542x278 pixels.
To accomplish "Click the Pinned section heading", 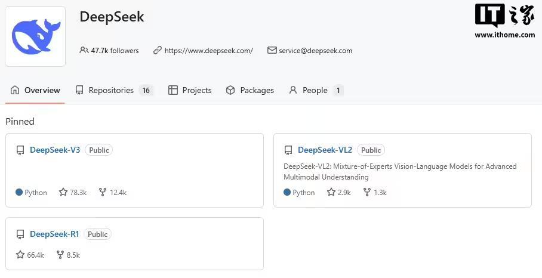I will (20, 121).
